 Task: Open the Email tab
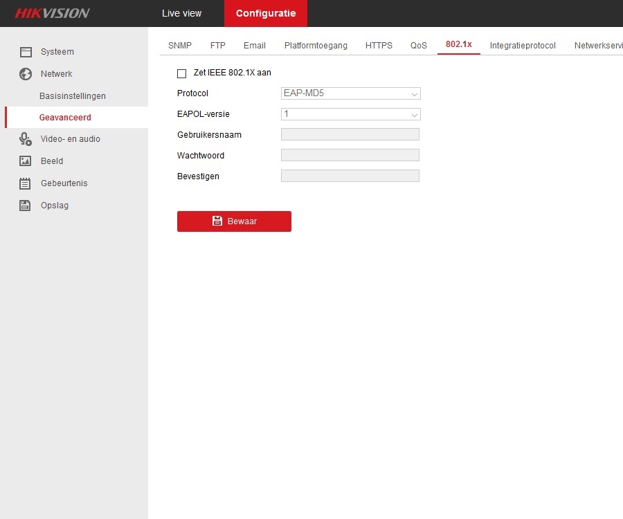click(255, 45)
